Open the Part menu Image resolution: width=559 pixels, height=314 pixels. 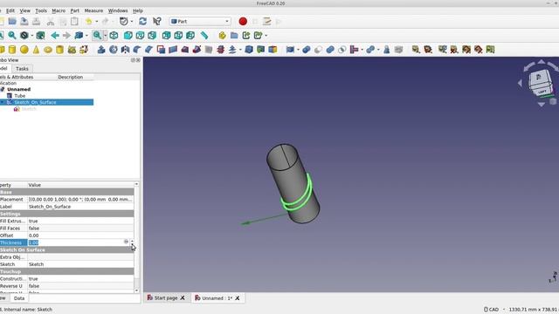point(75,10)
